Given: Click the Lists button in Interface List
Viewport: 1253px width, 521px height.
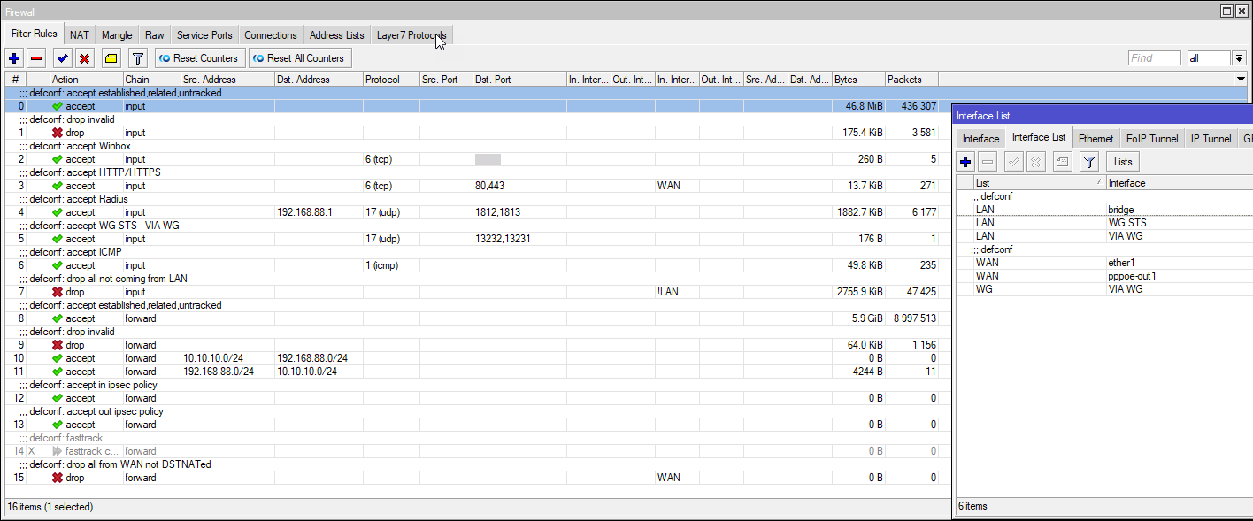Looking at the screenshot, I should click(1123, 162).
